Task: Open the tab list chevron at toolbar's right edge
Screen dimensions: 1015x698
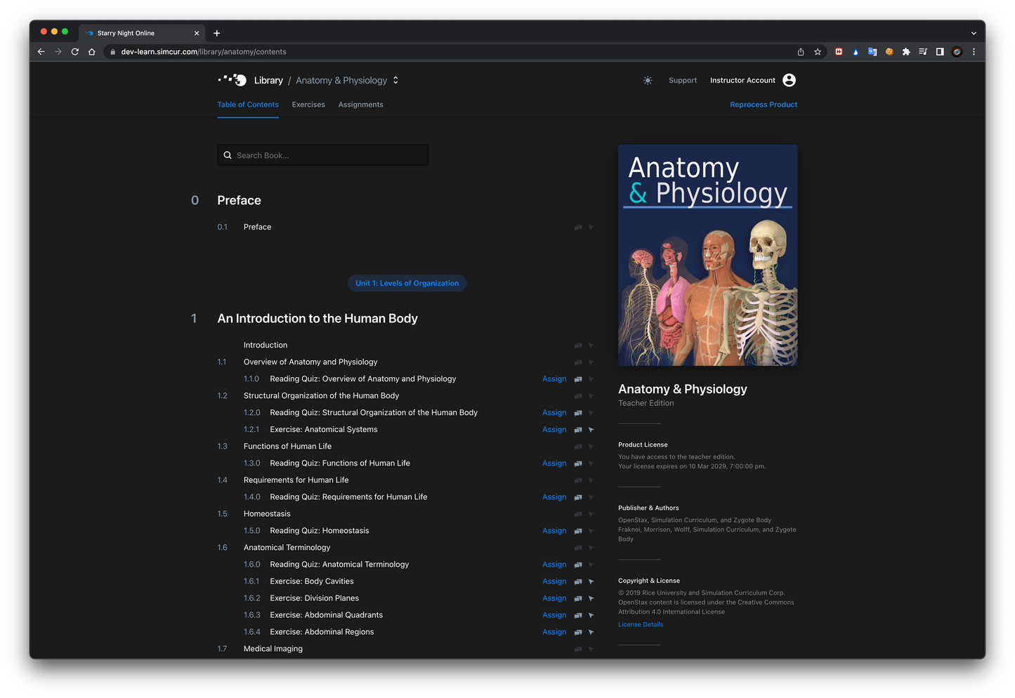Action: click(974, 32)
